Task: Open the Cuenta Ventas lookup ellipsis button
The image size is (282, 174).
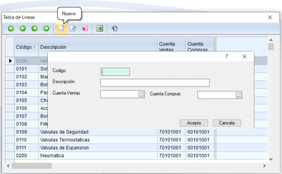Action: click(x=141, y=95)
